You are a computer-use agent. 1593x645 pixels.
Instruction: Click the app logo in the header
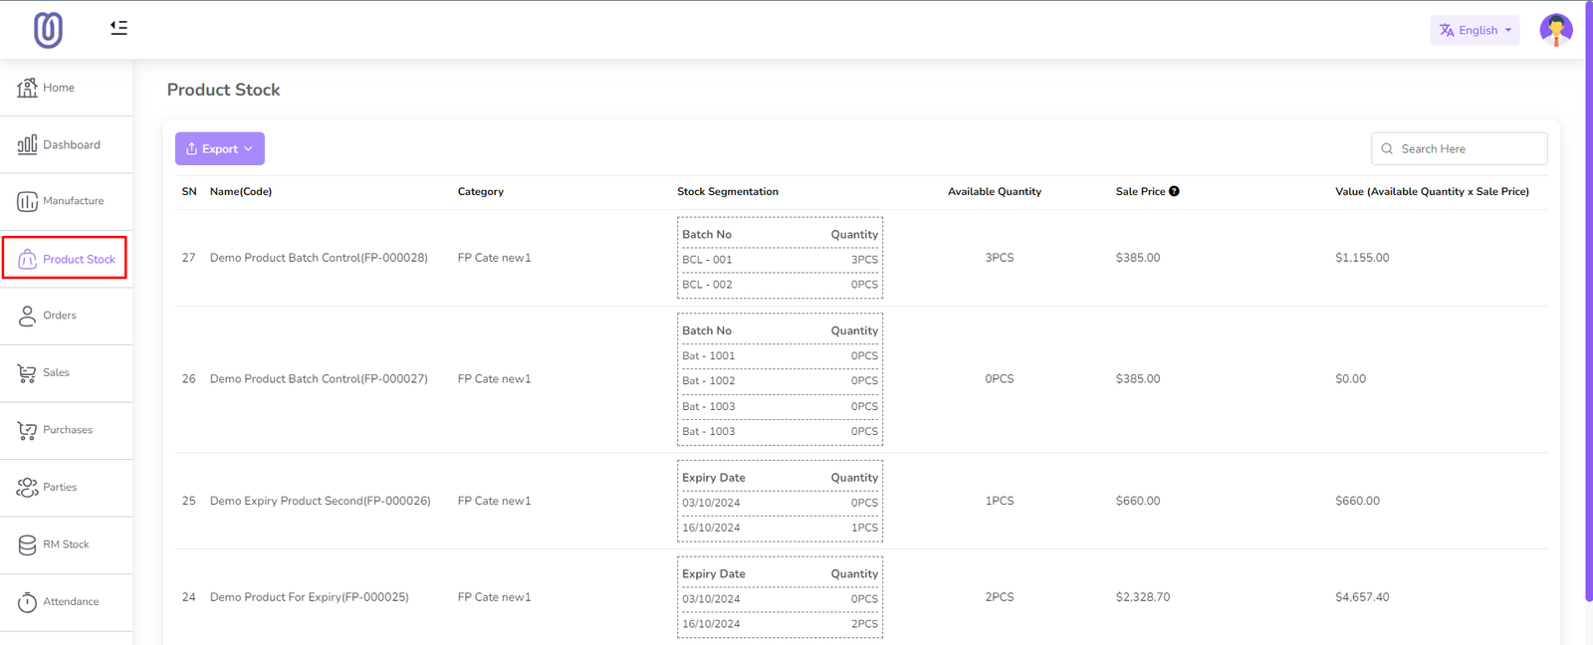tap(48, 30)
